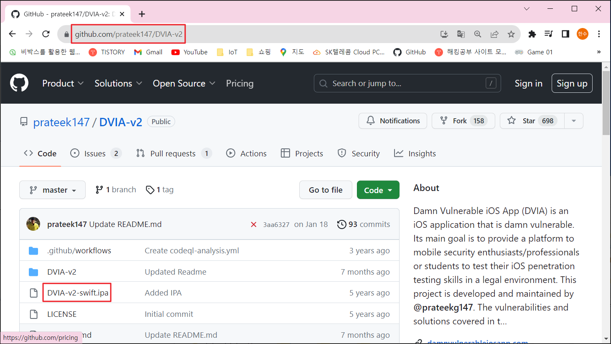
Task: View the 93 commits history
Action: tap(364, 224)
